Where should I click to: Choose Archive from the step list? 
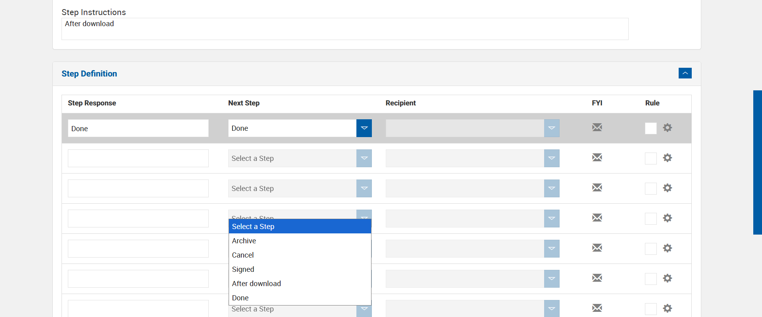244,241
